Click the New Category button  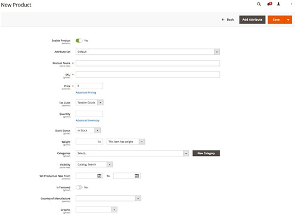(206, 153)
